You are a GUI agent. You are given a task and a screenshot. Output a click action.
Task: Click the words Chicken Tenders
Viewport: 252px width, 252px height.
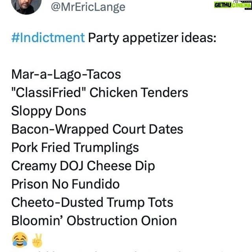(x=139, y=93)
